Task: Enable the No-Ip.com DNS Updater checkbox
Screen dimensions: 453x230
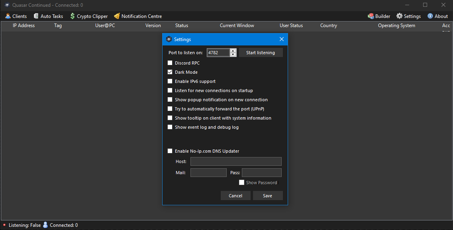Action: pyautogui.click(x=170, y=151)
